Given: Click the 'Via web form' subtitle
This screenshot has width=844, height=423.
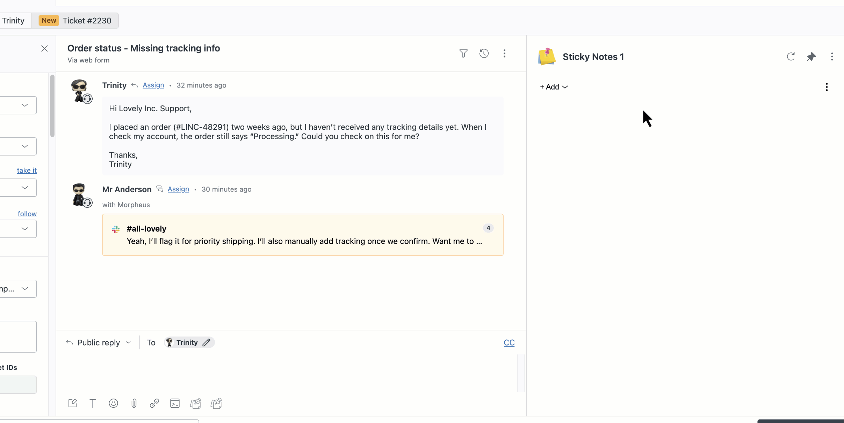Looking at the screenshot, I should tap(88, 60).
